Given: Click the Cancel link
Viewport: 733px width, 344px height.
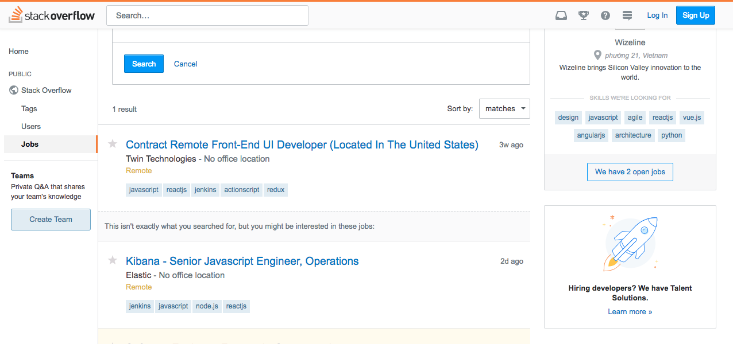Looking at the screenshot, I should tap(186, 64).
